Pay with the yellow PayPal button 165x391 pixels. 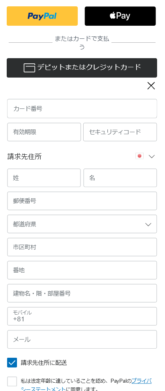coord(42,16)
